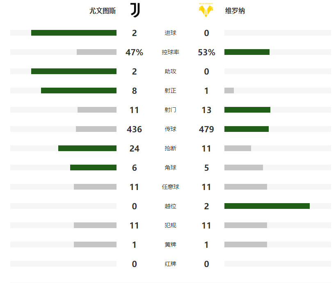Click Juventus green goals bar
The image size is (336, 283).
(x=74, y=33)
